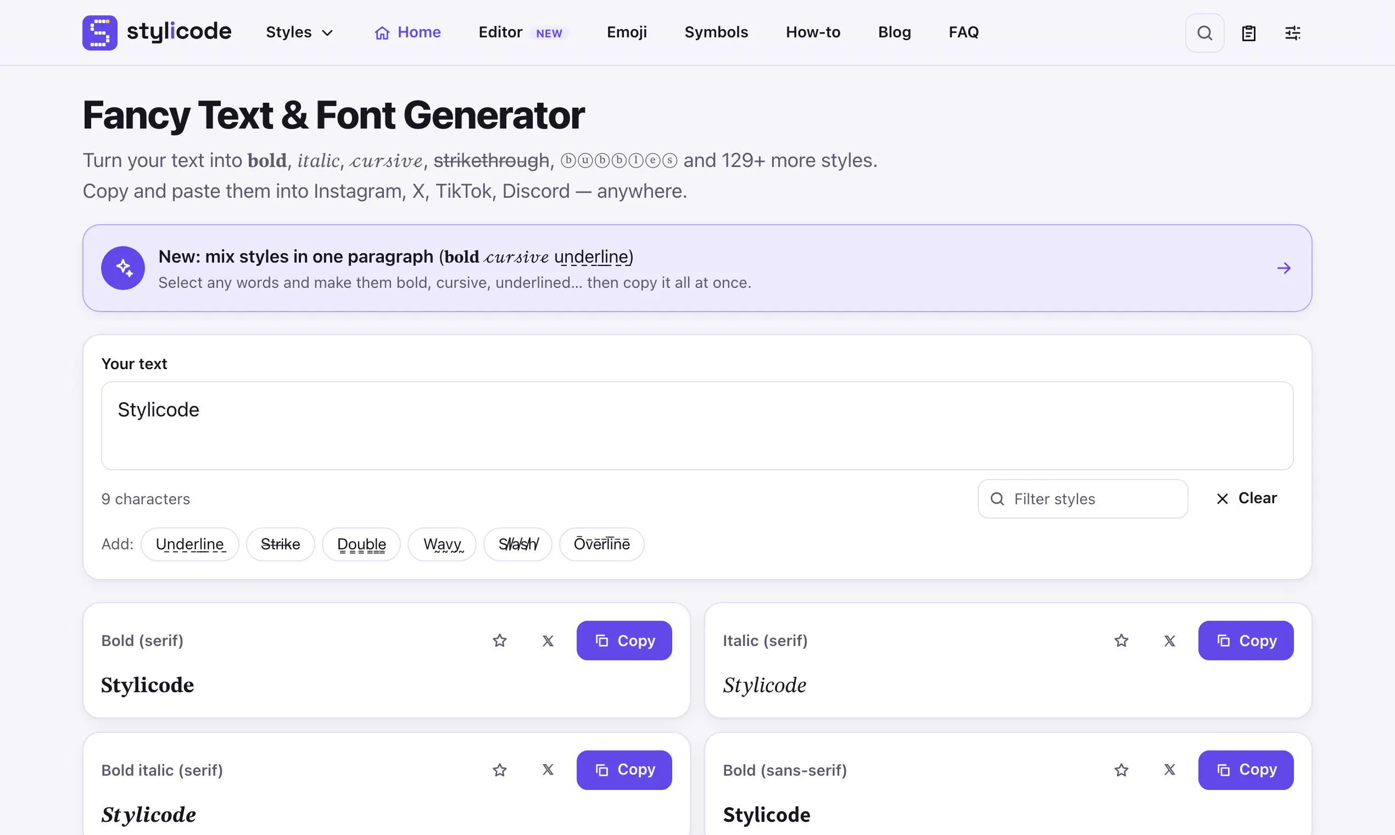Add Overline decoration
Image resolution: width=1395 pixels, height=835 pixels.
(601, 544)
